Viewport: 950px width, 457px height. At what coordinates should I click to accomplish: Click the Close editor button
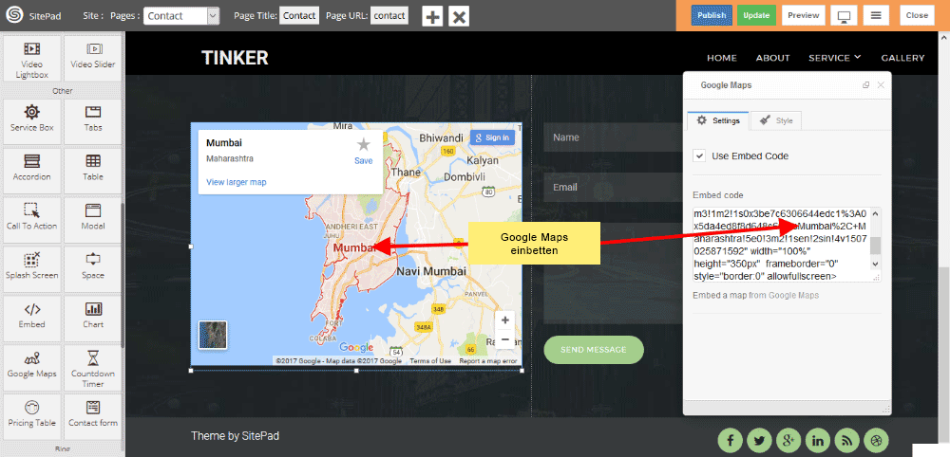pyautogui.click(x=917, y=15)
